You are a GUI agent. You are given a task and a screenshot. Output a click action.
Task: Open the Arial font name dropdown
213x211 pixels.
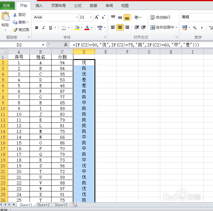[x=77, y=17]
